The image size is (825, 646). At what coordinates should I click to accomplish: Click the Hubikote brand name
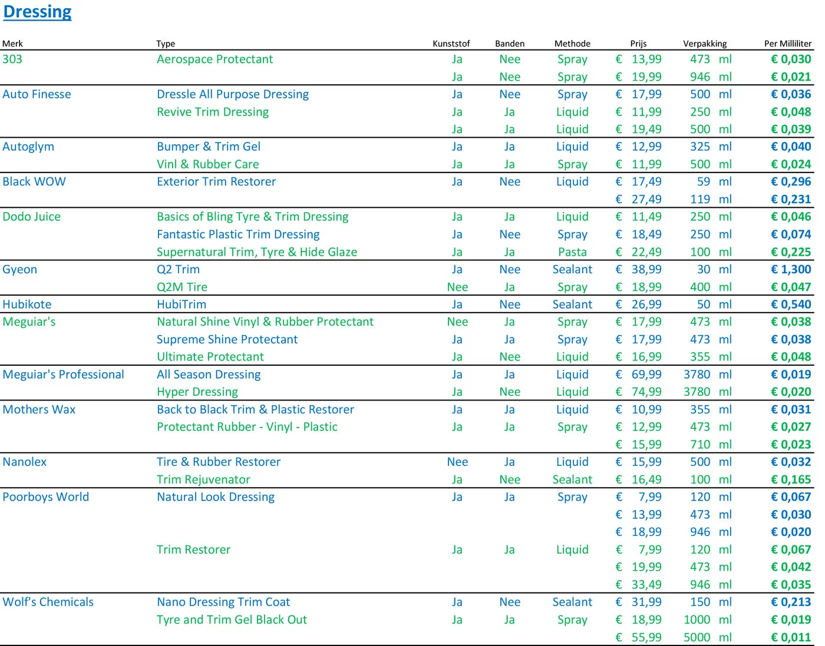(x=27, y=304)
